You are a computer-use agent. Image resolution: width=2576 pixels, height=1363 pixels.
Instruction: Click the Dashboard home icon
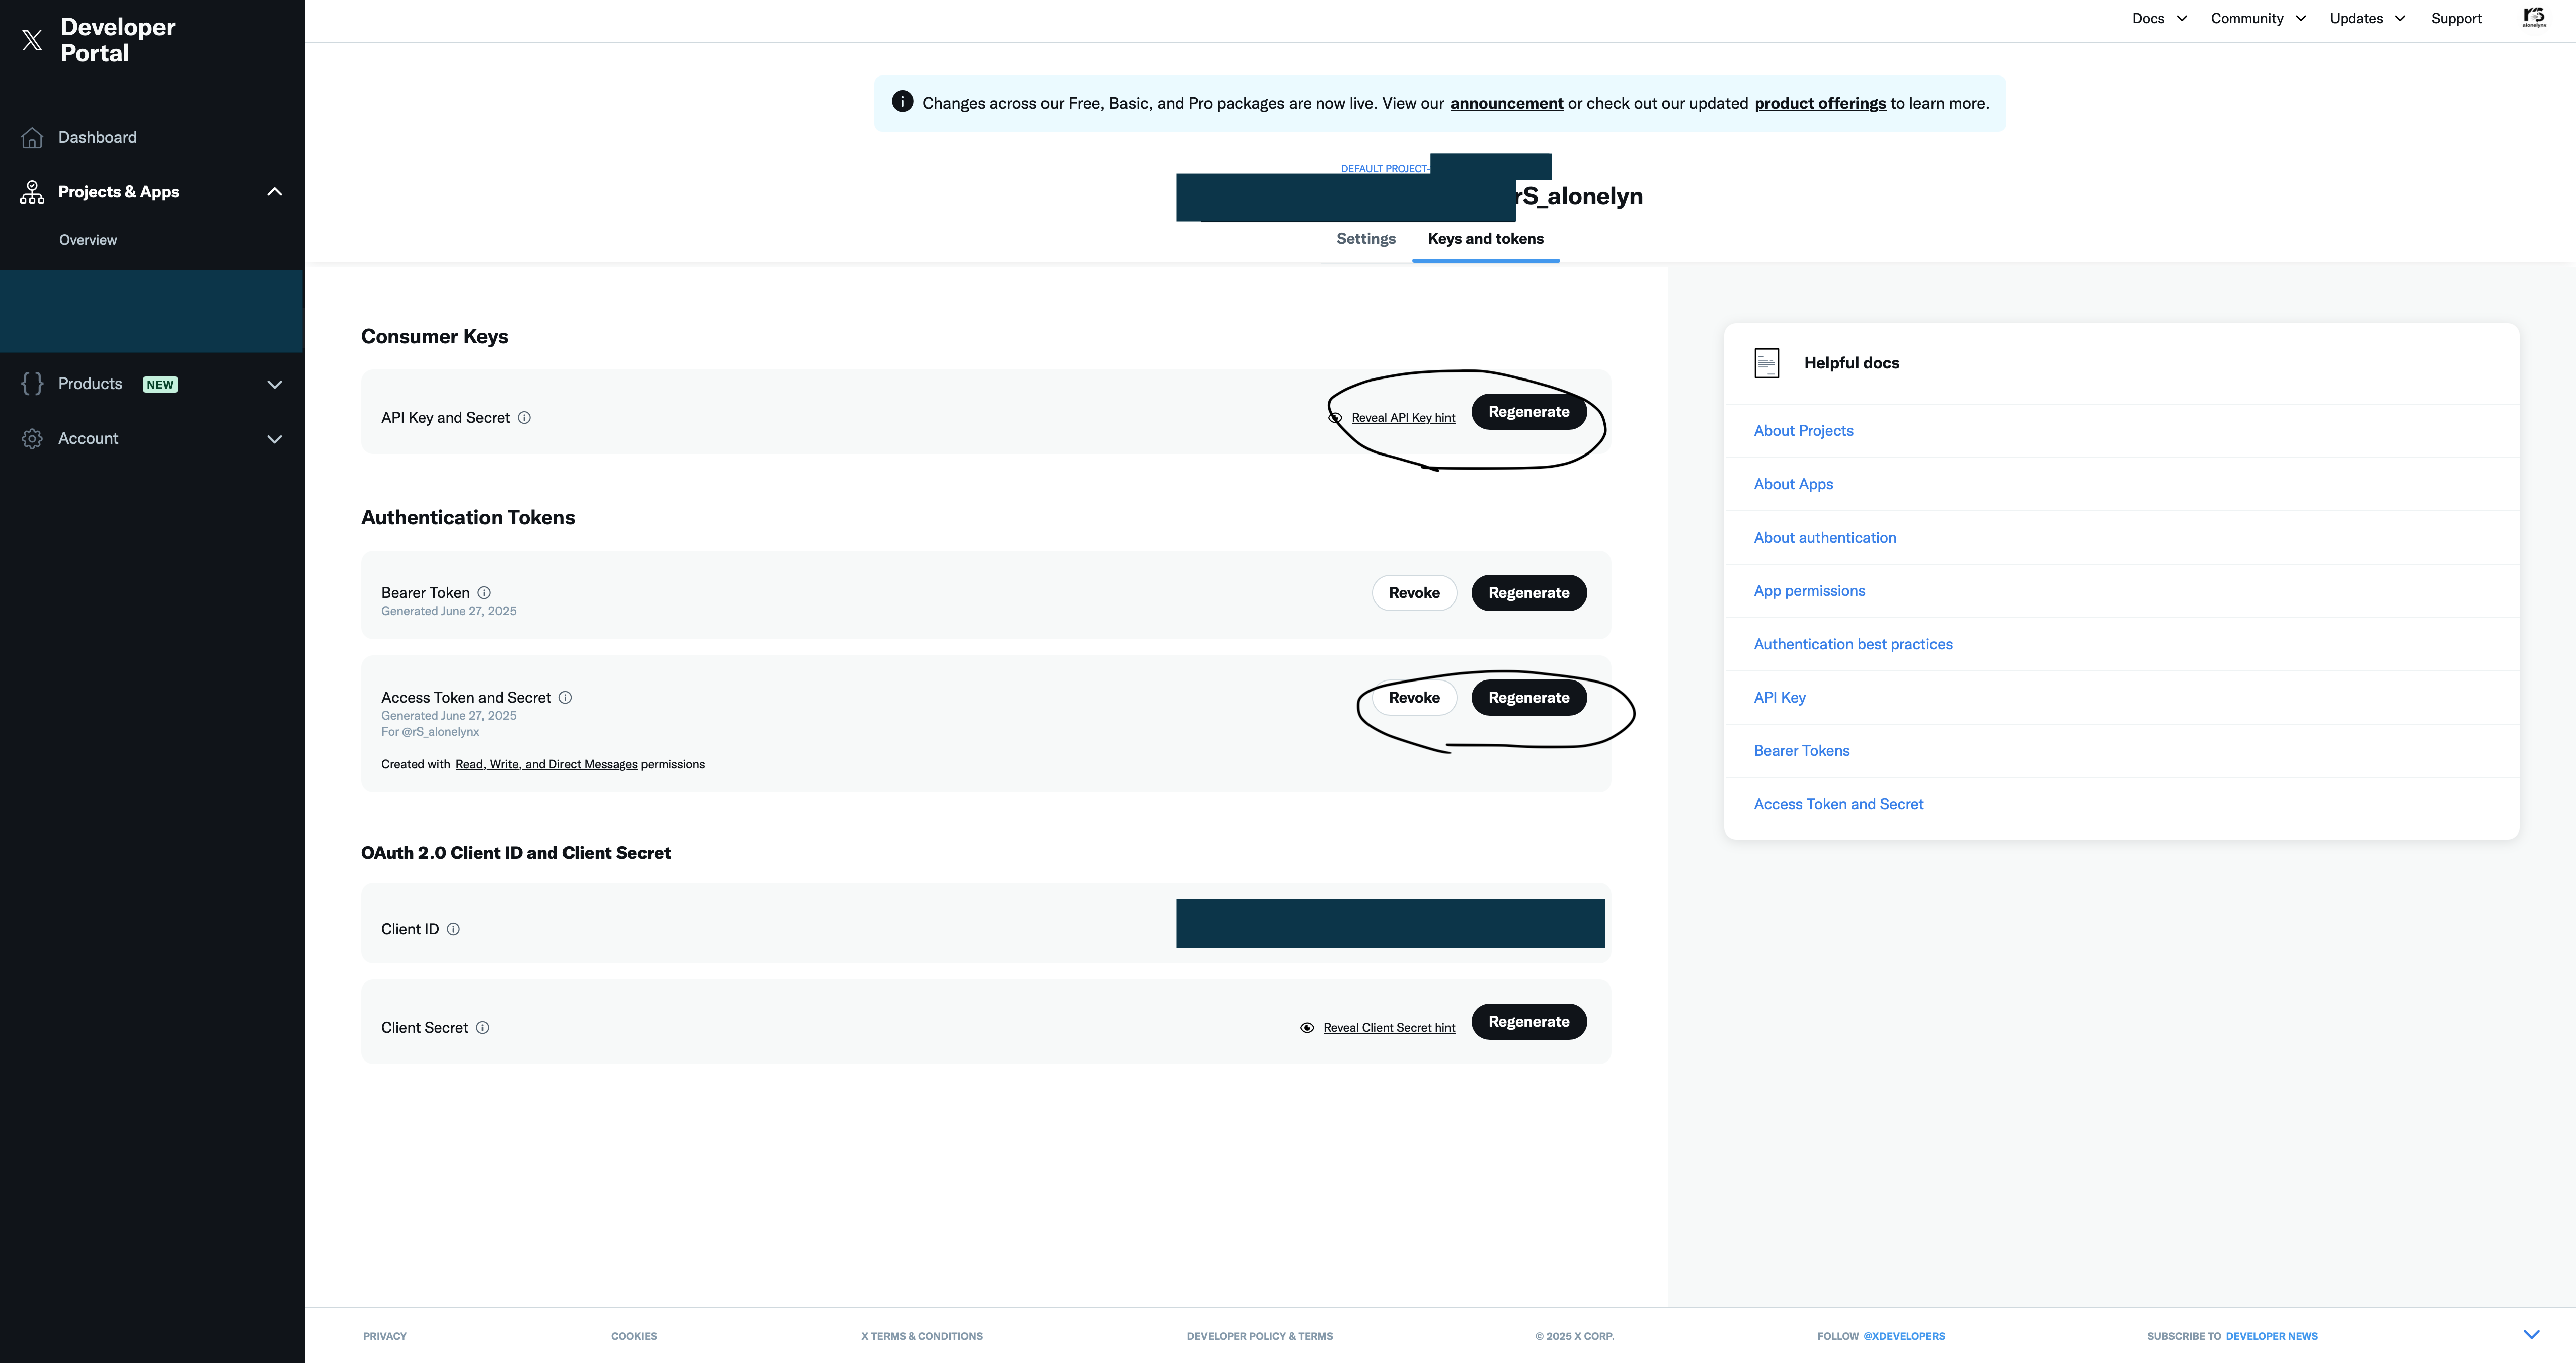32,138
